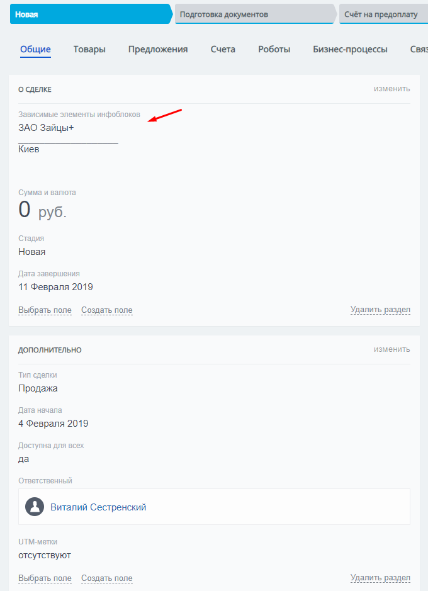This screenshot has width=428, height=591.
Task: Open Виталий Сестренский profile link
Action: pyautogui.click(x=98, y=507)
